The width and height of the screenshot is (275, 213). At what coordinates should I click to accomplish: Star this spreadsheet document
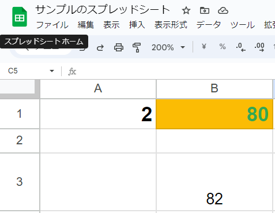(x=186, y=10)
